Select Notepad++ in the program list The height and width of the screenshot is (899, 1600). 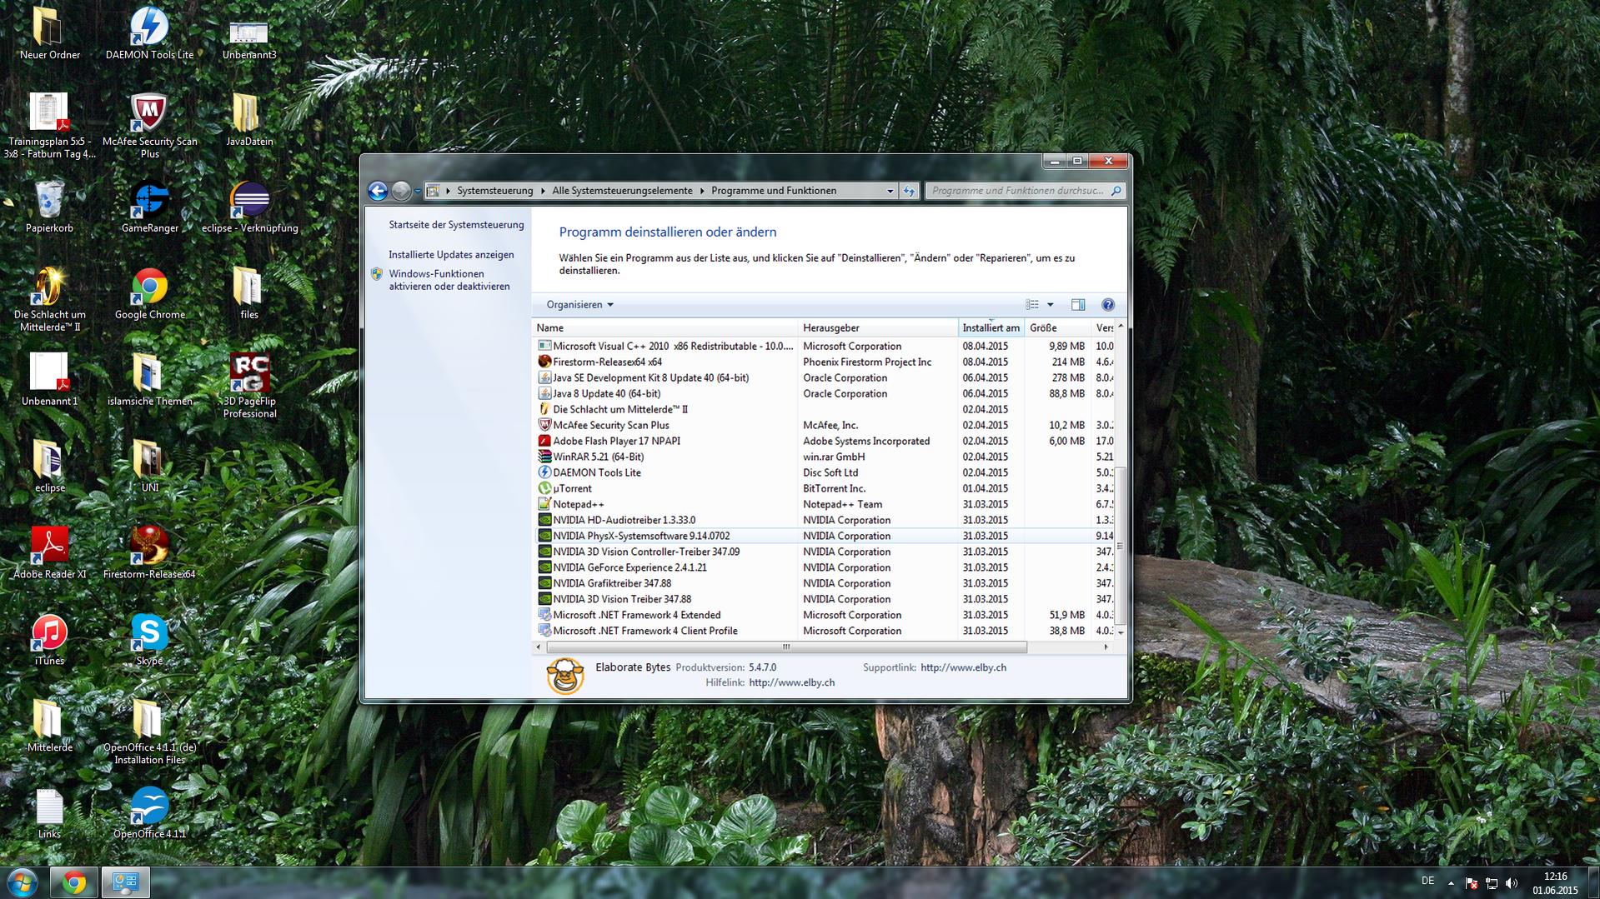(x=824, y=504)
